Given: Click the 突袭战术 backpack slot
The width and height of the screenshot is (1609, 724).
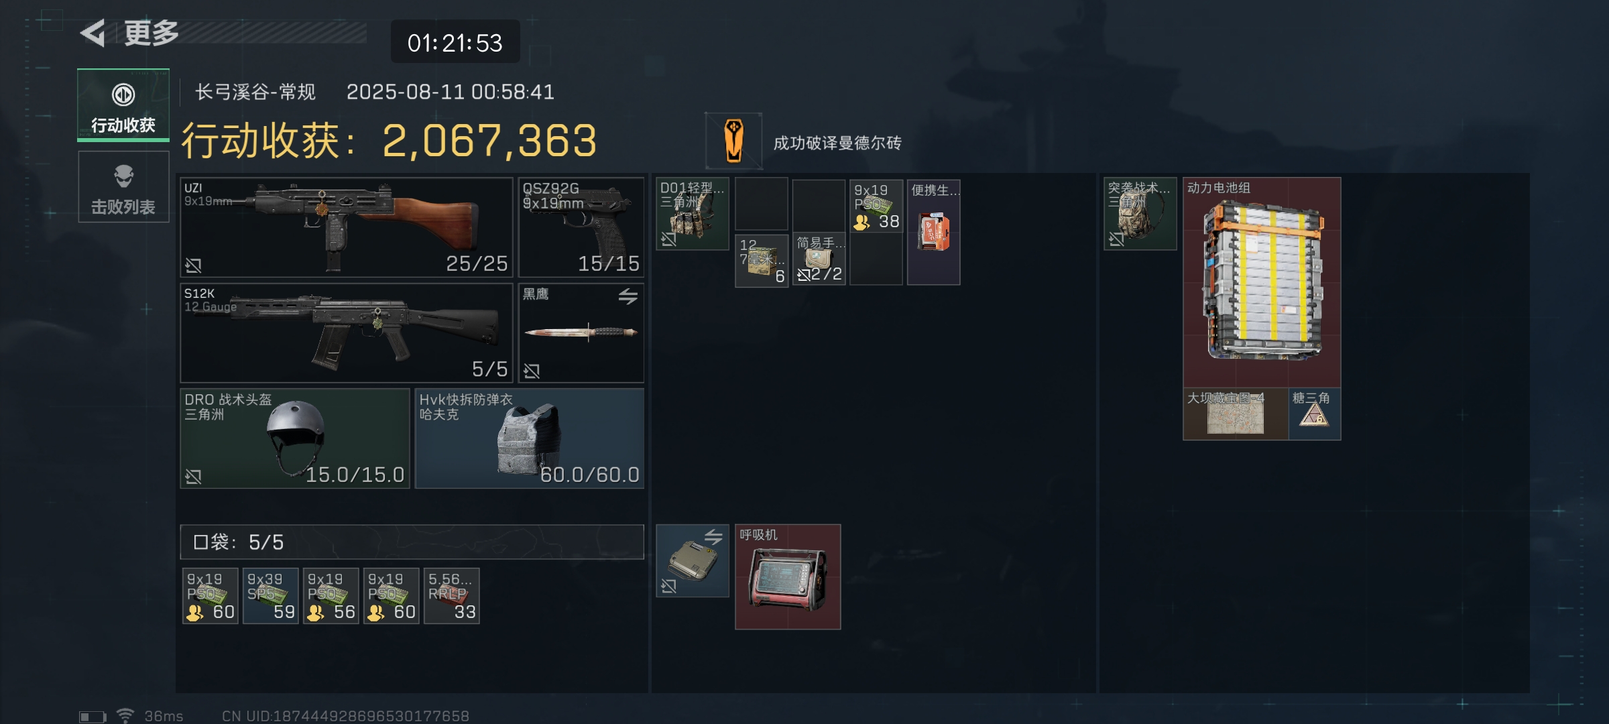Looking at the screenshot, I should [x=1140, y=214].
